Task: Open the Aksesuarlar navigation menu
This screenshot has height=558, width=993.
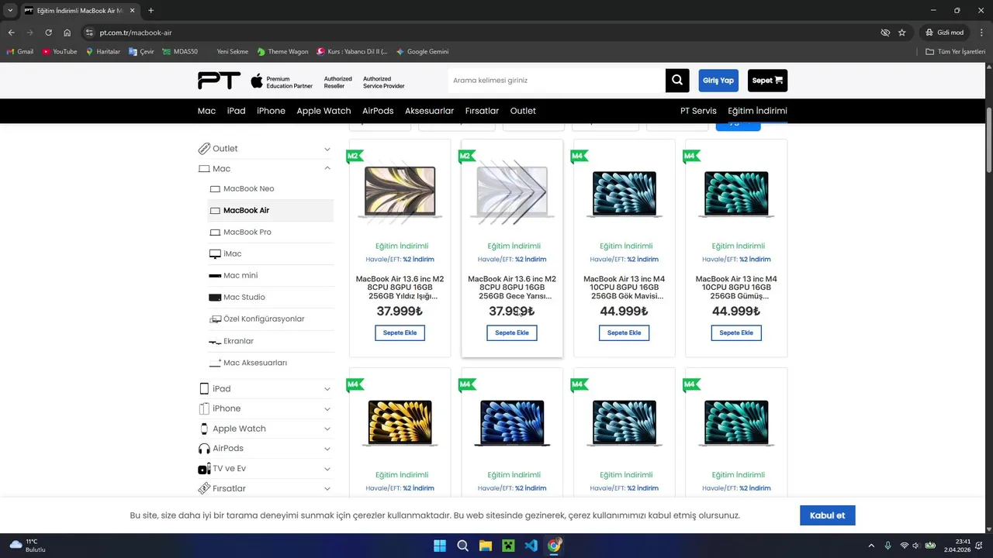Action: (x=429, y=111)
